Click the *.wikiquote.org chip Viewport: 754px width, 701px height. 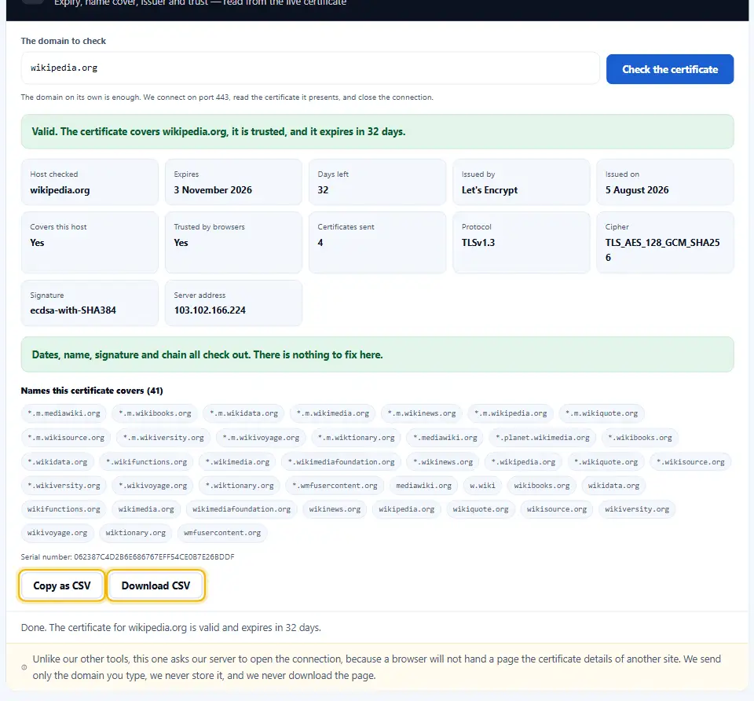coord(606,462)
